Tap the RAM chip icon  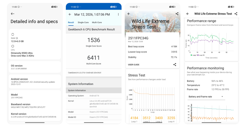pyautogui.click(x=13, y=34)
